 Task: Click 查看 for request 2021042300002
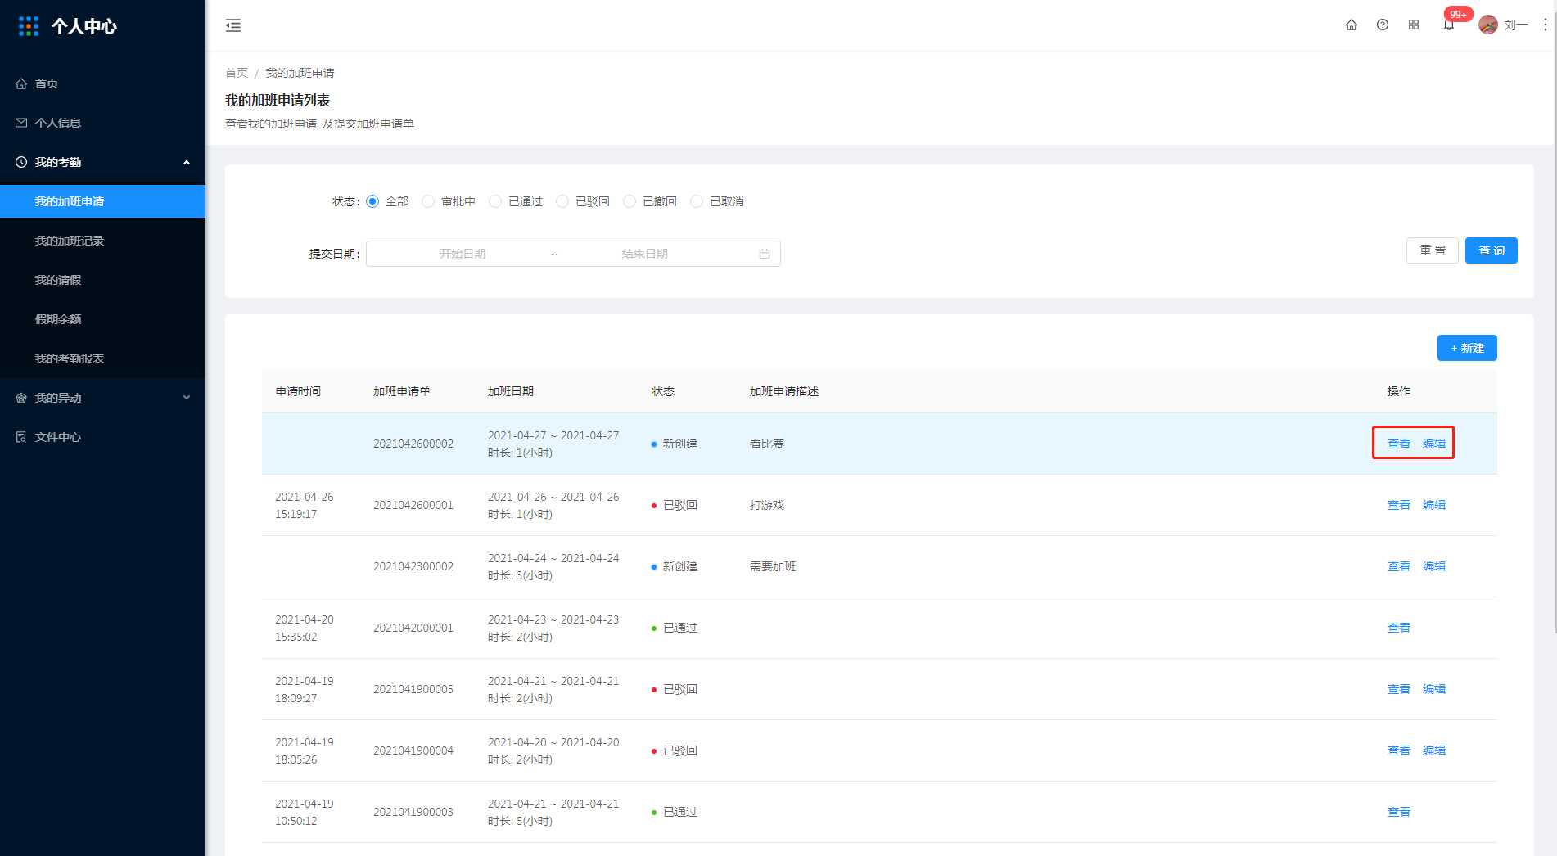tap(1399, 566)
